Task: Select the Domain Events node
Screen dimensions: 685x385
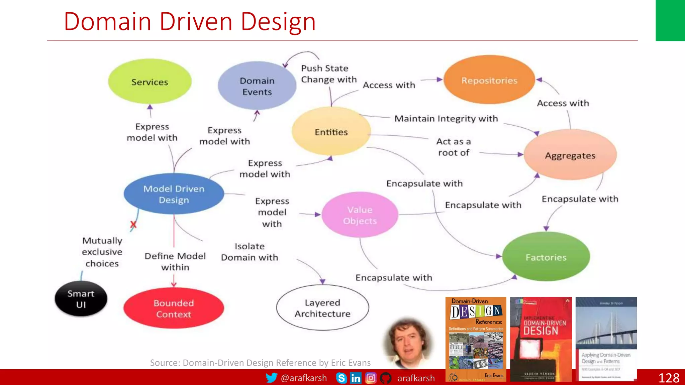Action: [x=257, y=86]
